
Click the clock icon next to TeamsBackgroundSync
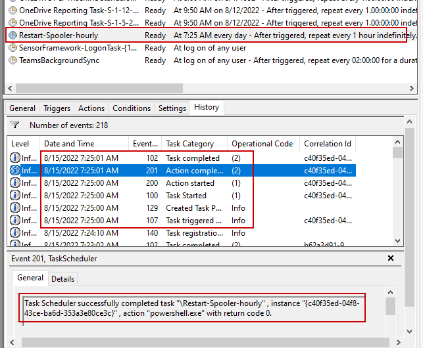12,60
